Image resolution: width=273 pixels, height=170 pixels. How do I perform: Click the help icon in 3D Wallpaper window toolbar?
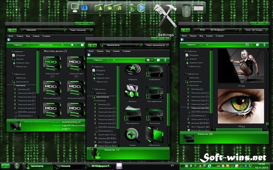(x=264, y=45)
